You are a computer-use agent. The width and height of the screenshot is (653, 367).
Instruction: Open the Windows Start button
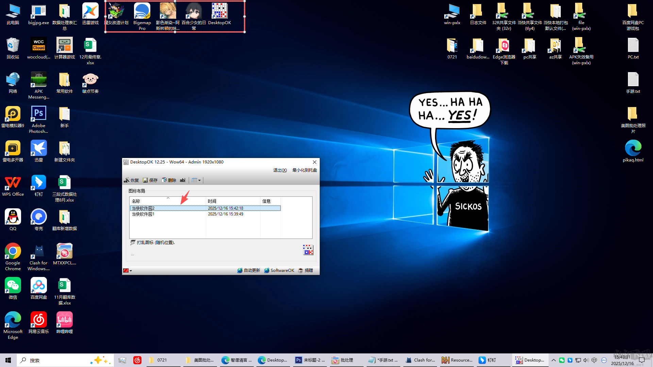tap(8, 360)
